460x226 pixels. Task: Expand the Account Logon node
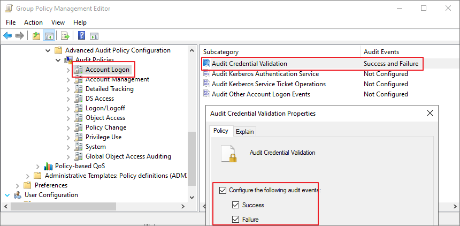pyautogui.click(x=68, y=70)
